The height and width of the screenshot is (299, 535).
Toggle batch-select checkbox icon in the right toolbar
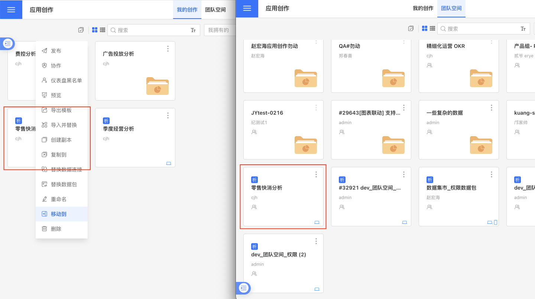tap(411, 29)
